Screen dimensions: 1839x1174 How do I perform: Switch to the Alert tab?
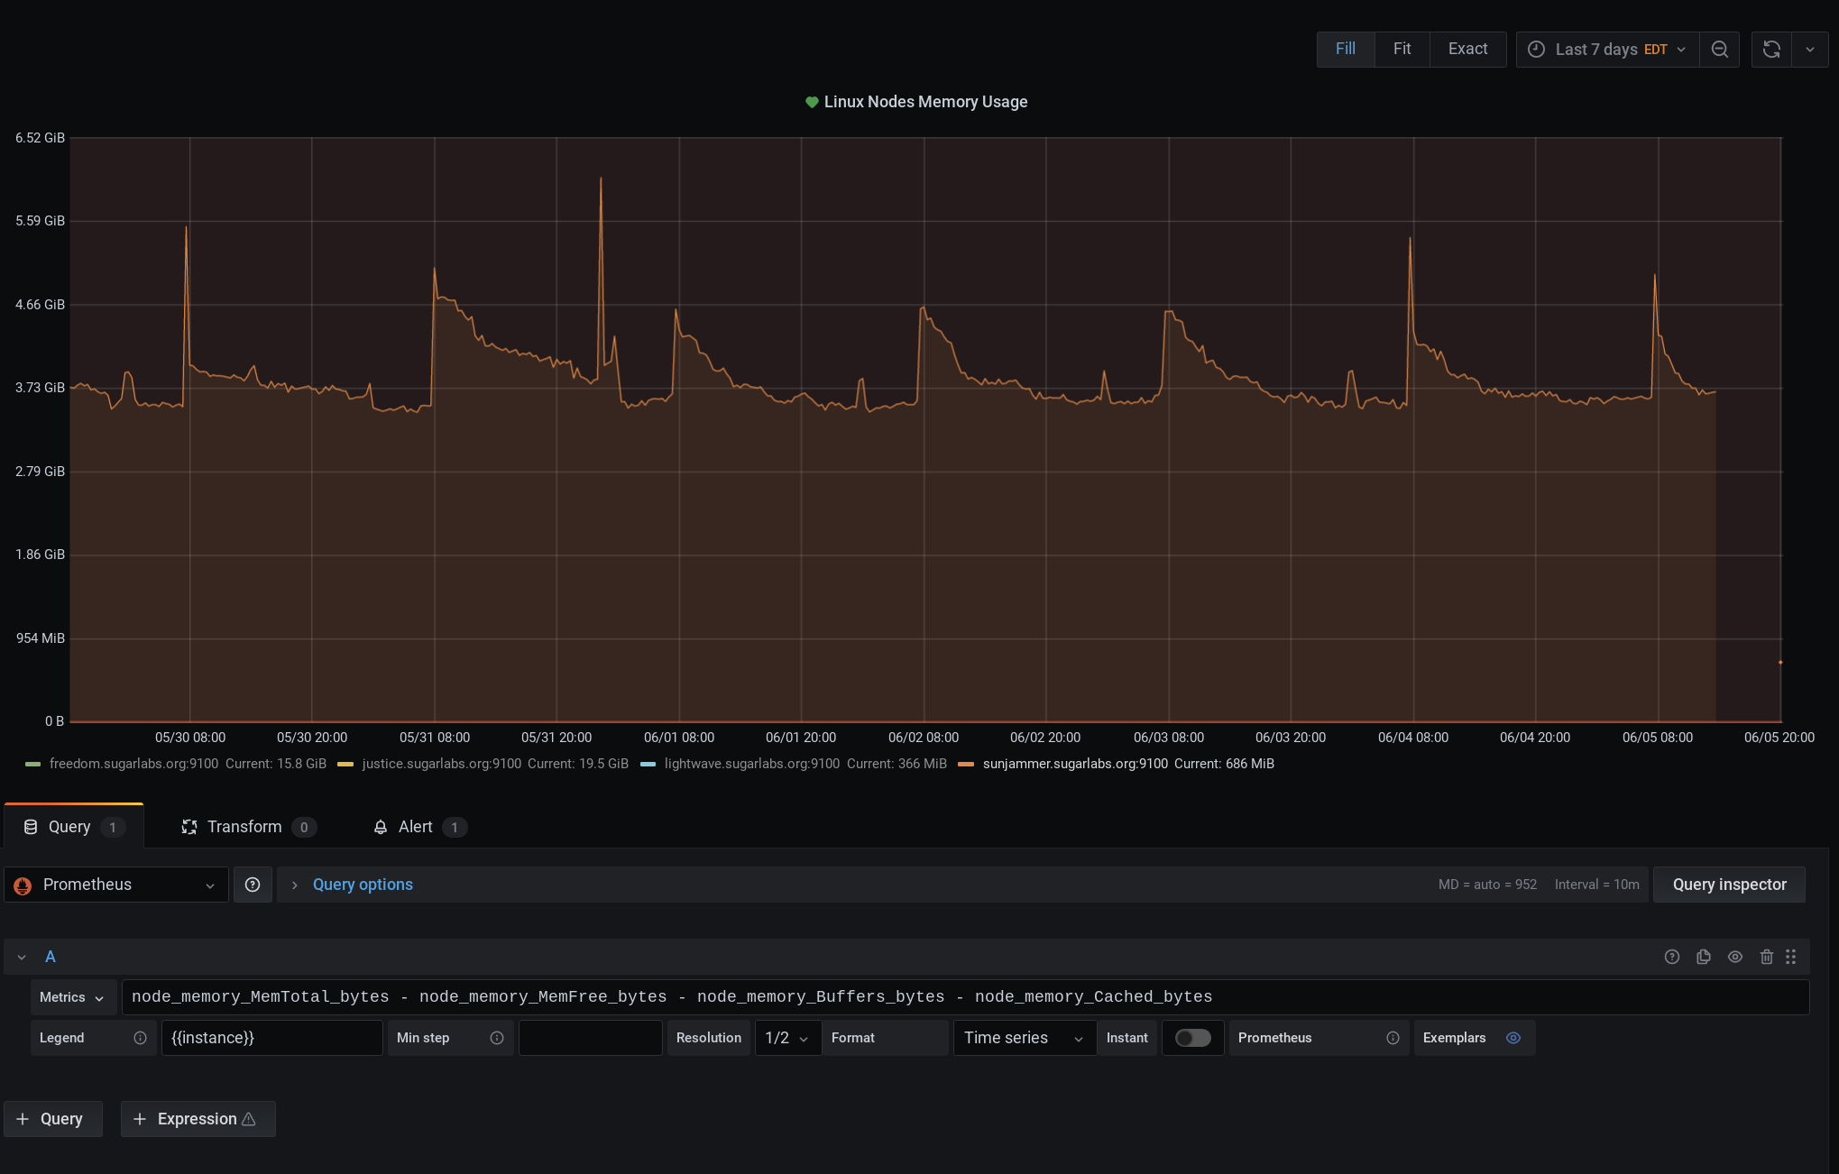point(415,827)
